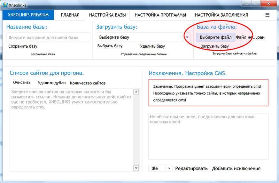Maximize the Xneolinks window
The image size is (279, 183).
(x=256, y=4)
